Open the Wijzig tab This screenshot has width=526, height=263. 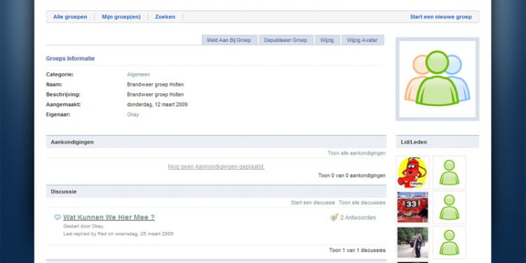[327, 40]
